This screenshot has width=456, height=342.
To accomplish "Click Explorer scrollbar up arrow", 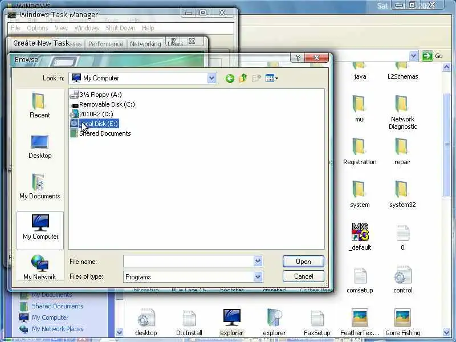I will click(x=447, y=67).
